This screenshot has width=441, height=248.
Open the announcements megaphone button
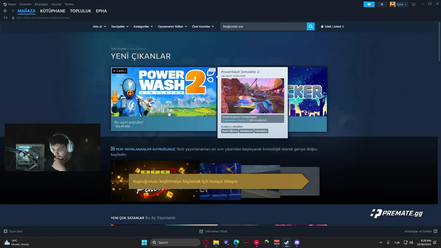(369, 4)
